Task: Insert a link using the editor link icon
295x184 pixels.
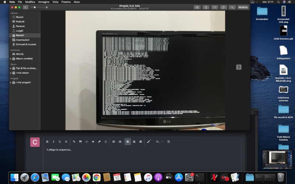Action: (74, 142)
